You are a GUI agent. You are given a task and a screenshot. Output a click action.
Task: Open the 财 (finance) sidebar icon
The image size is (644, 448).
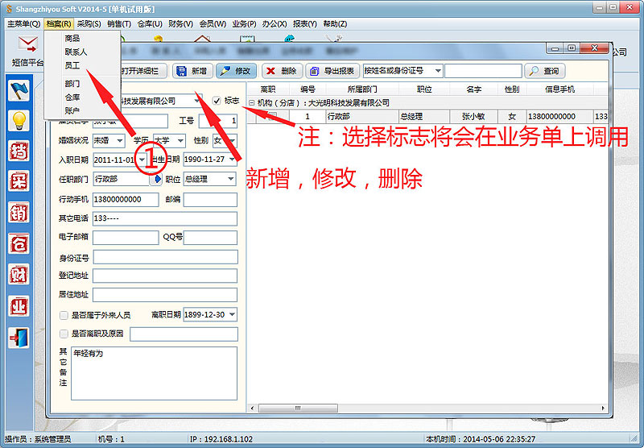point(19,275)
